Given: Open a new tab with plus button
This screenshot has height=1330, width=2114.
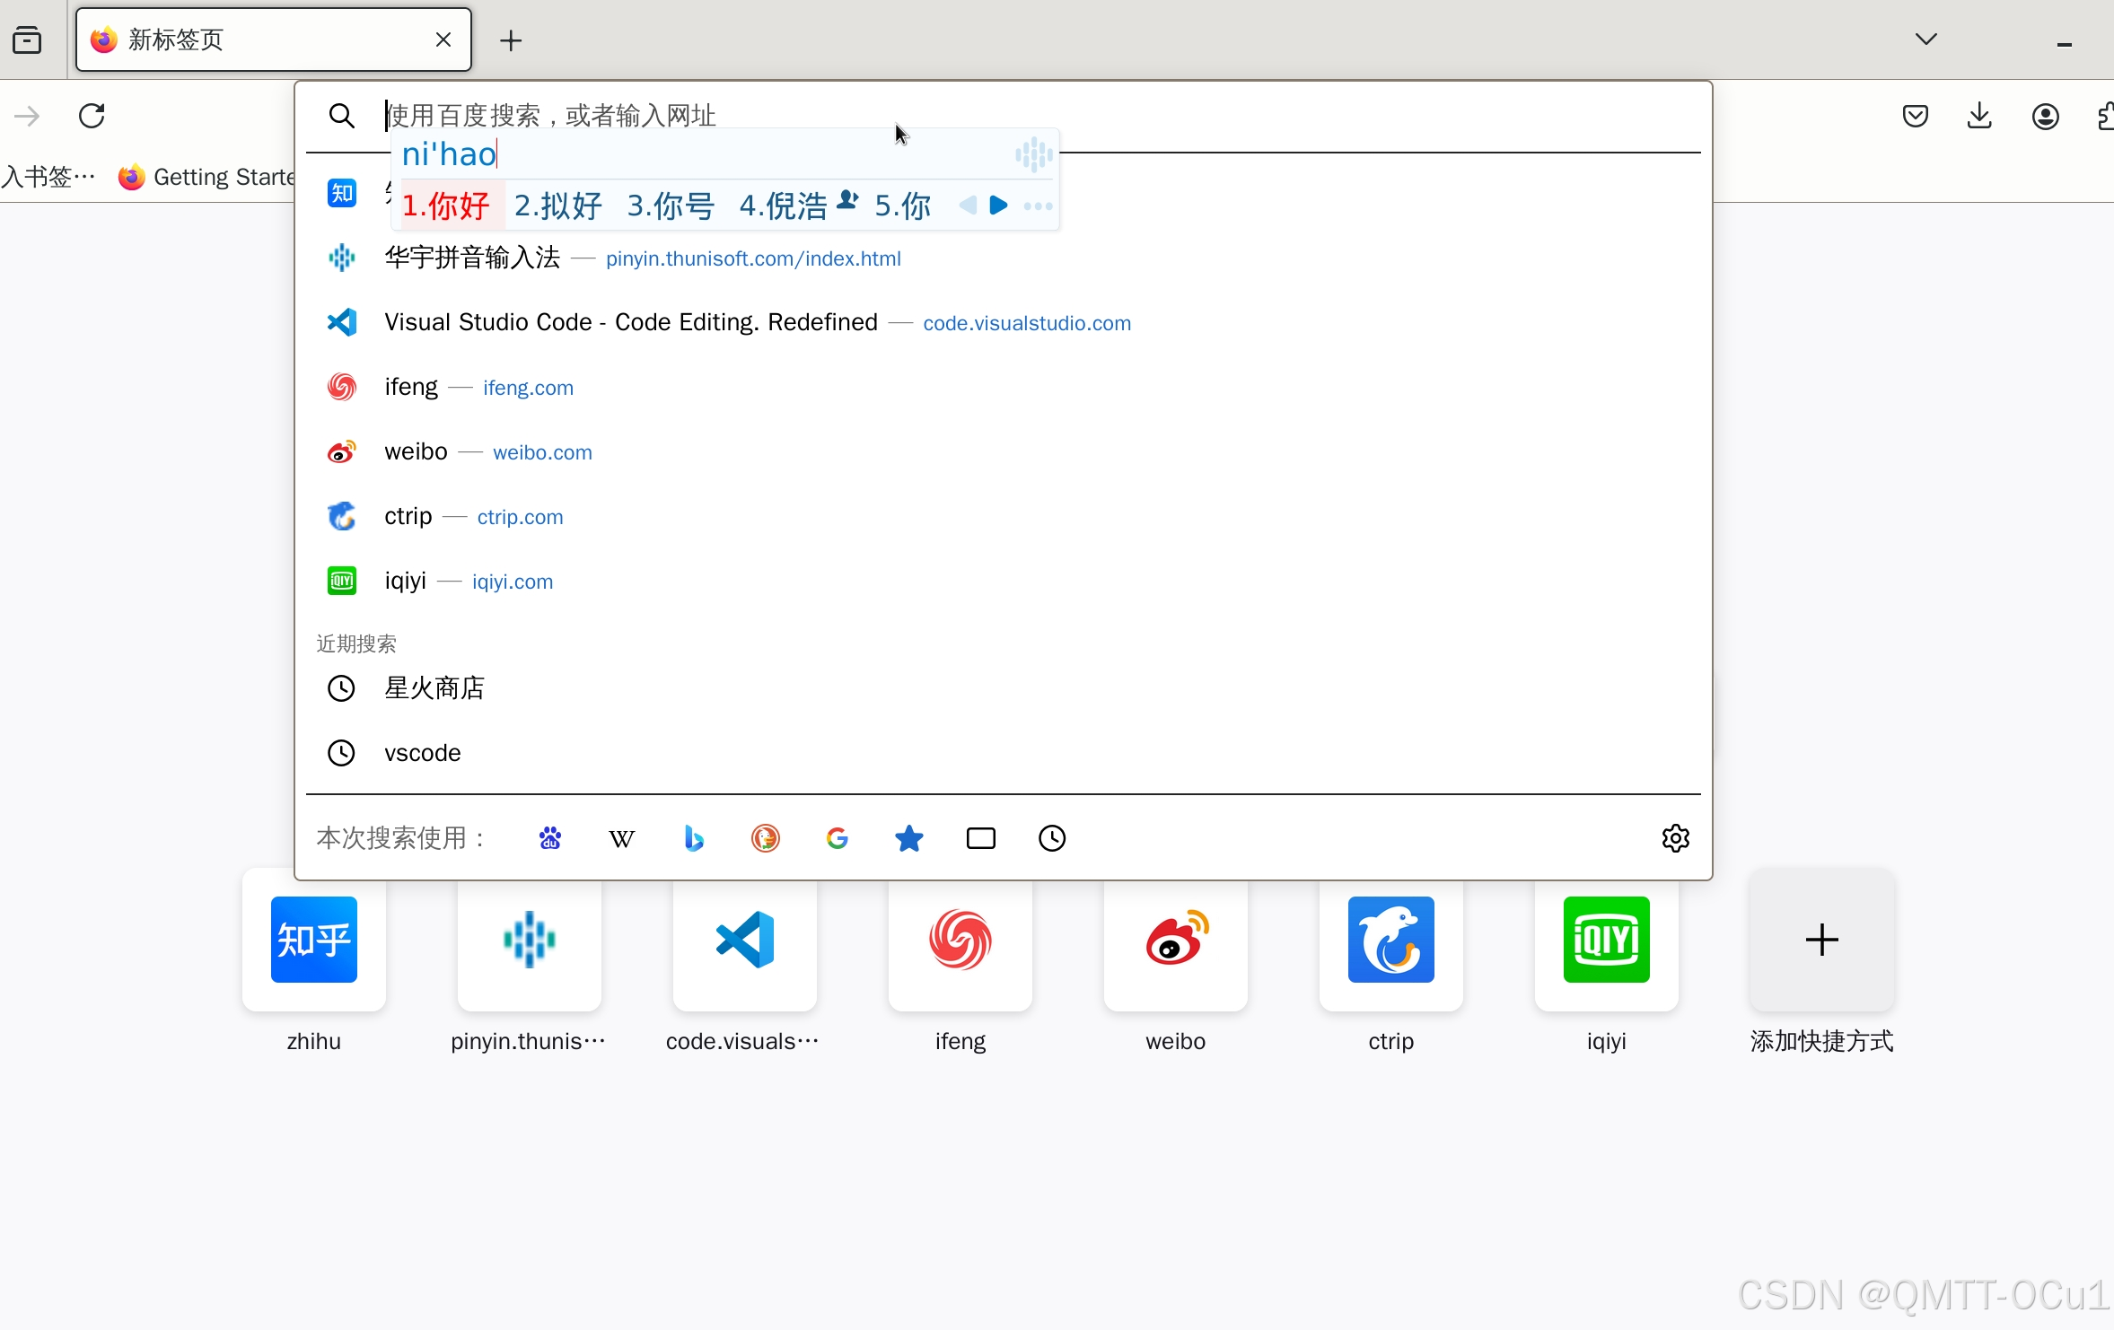Looking at the screenshot, I should tap(511, 40).
